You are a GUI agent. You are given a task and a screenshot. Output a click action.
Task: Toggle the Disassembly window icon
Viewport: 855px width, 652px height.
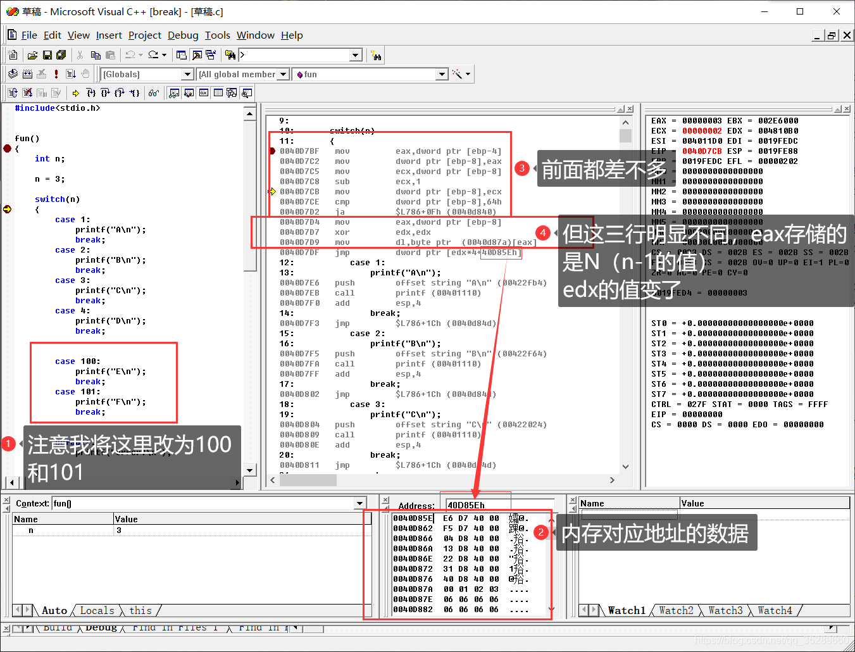pos(247,93)
